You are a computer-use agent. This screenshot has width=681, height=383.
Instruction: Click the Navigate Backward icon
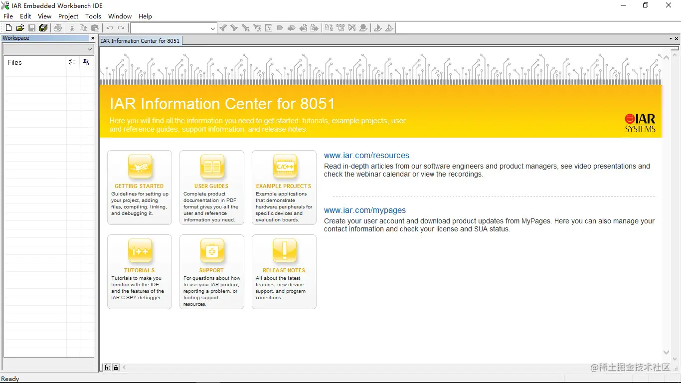303,28
